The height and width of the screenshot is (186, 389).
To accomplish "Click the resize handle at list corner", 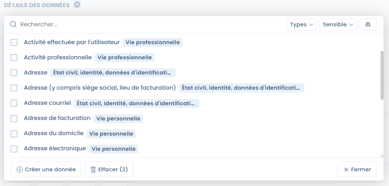I will pos(382,156).
